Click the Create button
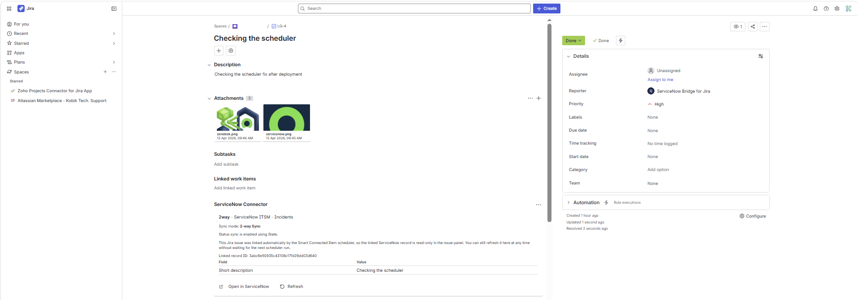This screenshot has width=857, height=300. (x=547, y=9)
